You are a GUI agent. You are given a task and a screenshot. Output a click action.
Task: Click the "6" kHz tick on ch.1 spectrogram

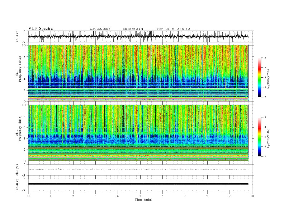pyautogui.click(x=25, y=68)
